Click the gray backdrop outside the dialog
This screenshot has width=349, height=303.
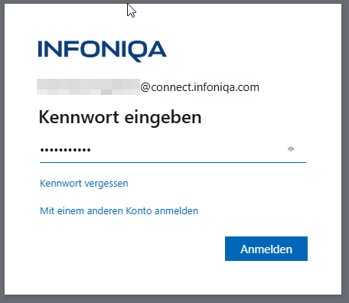(345, 153)
